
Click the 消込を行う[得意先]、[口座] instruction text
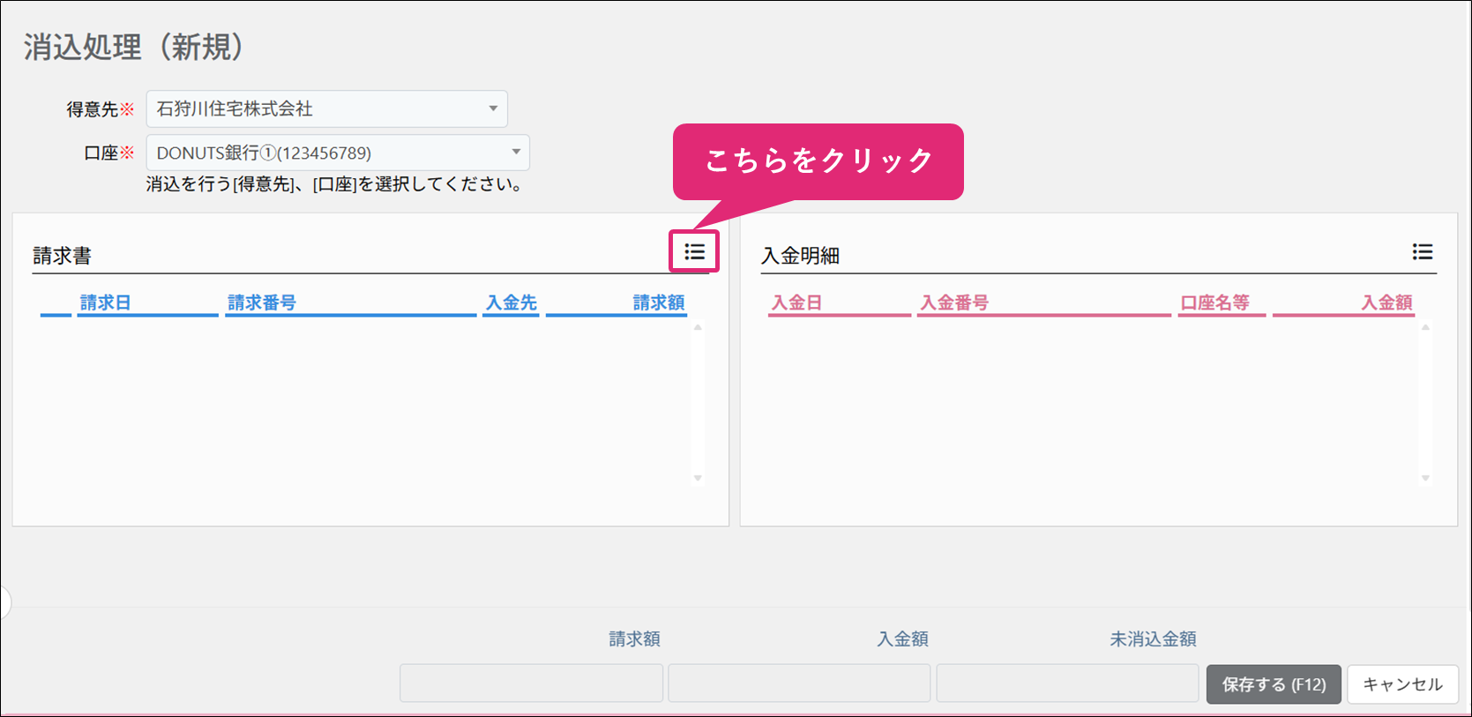click(335, 184)
